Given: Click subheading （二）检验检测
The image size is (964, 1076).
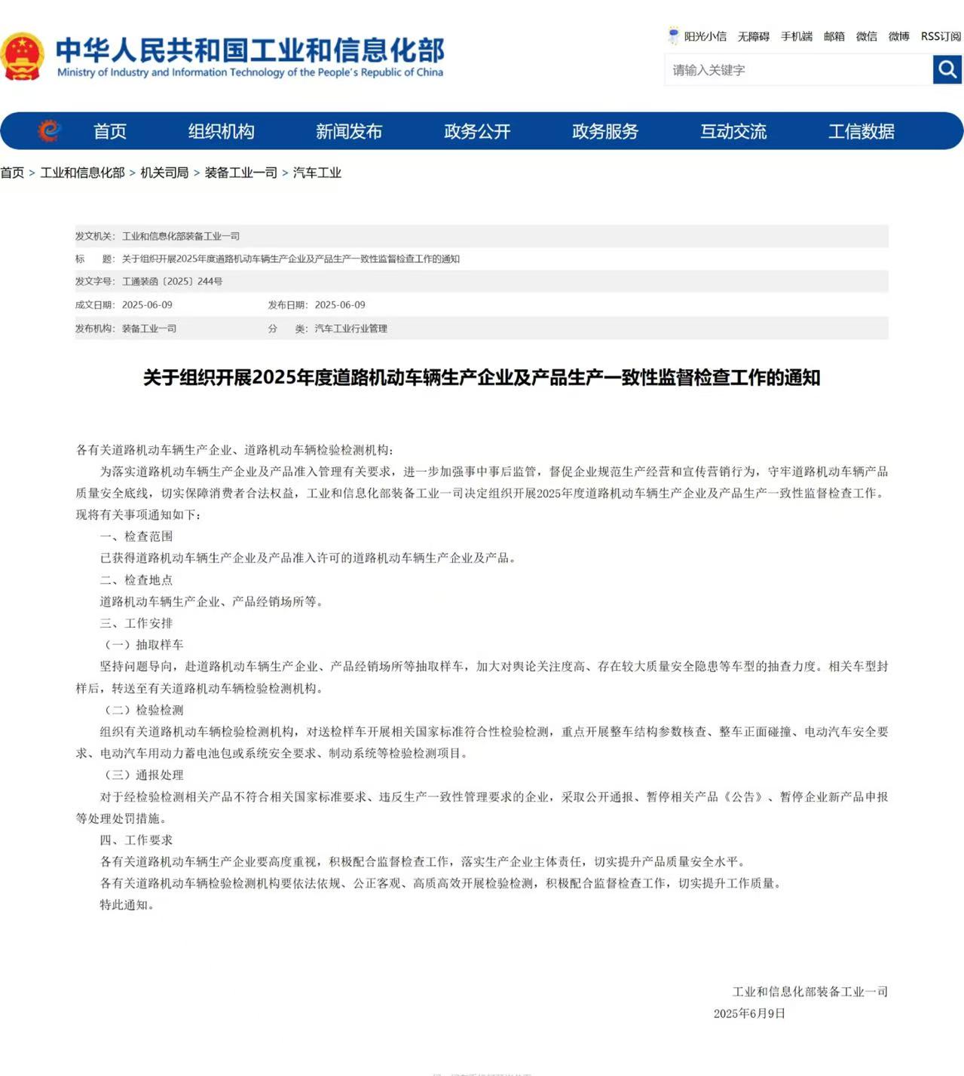Looking at the screenshot, I should 142,710.
